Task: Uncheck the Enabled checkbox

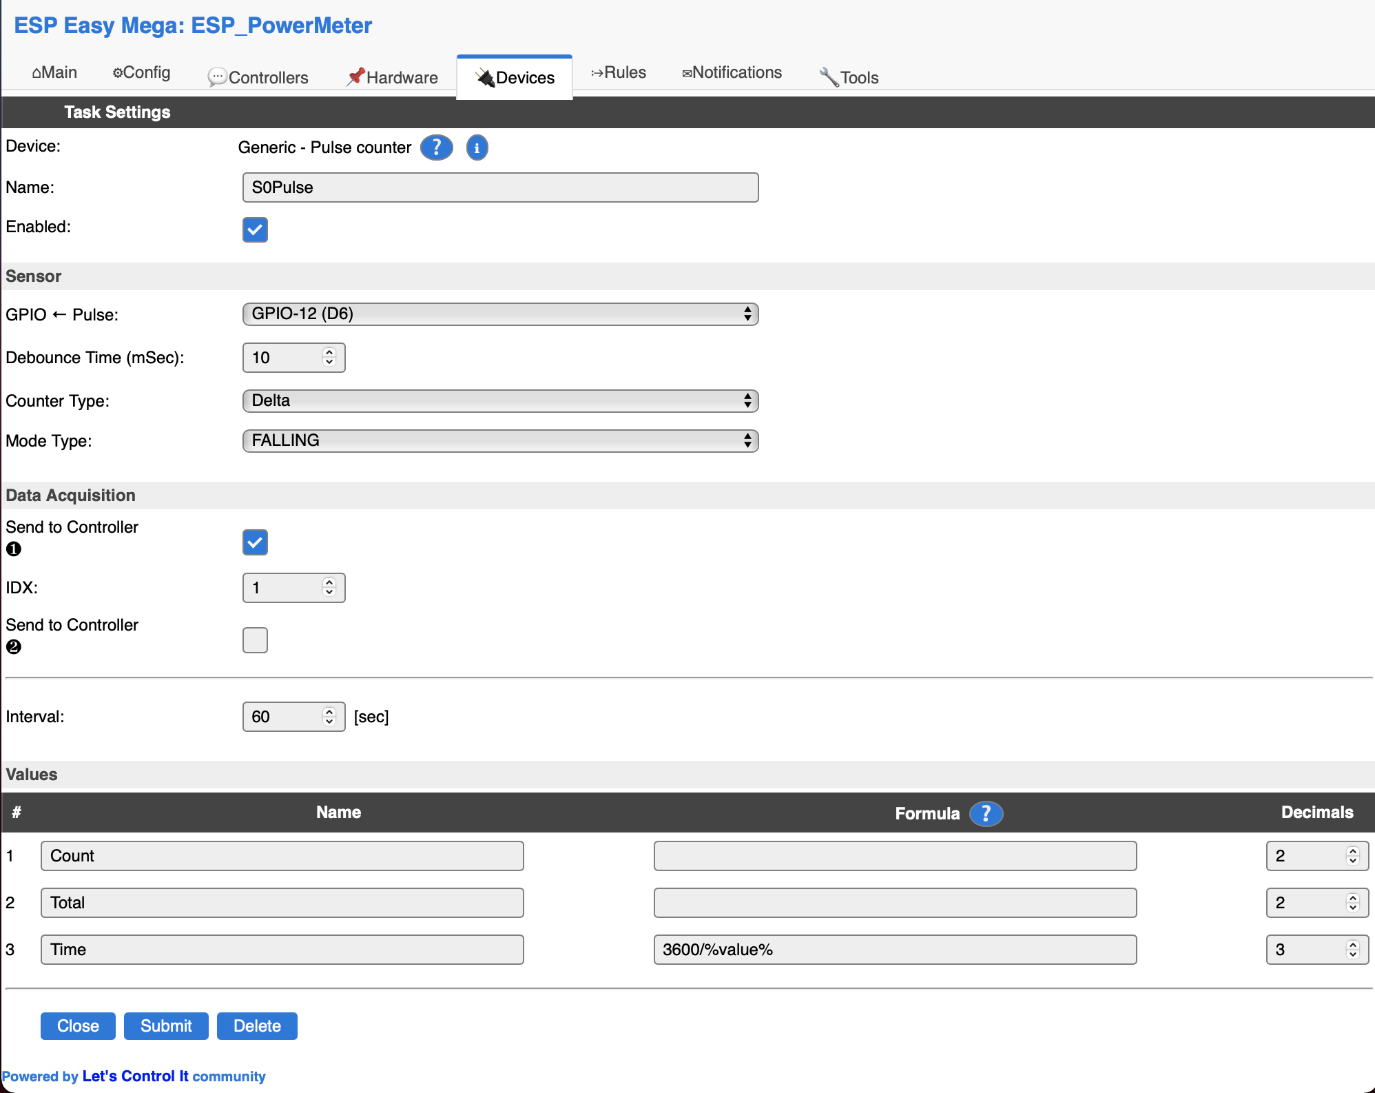Action: [255, 229]
